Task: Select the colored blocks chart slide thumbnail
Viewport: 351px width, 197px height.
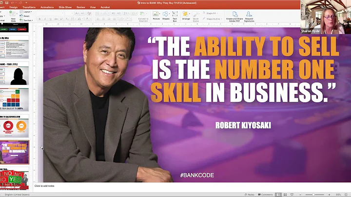Action: click(14, 99)
